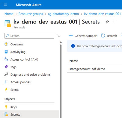Open Access control (IAM) icon
Image resolution: width=122 pixels, height=118 pixels.
[6, 59]
